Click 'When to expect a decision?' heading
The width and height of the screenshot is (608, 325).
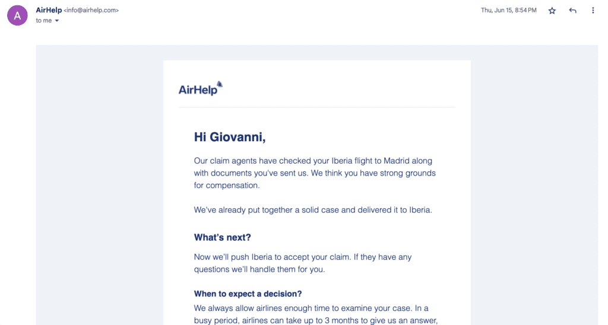point(248,294)
